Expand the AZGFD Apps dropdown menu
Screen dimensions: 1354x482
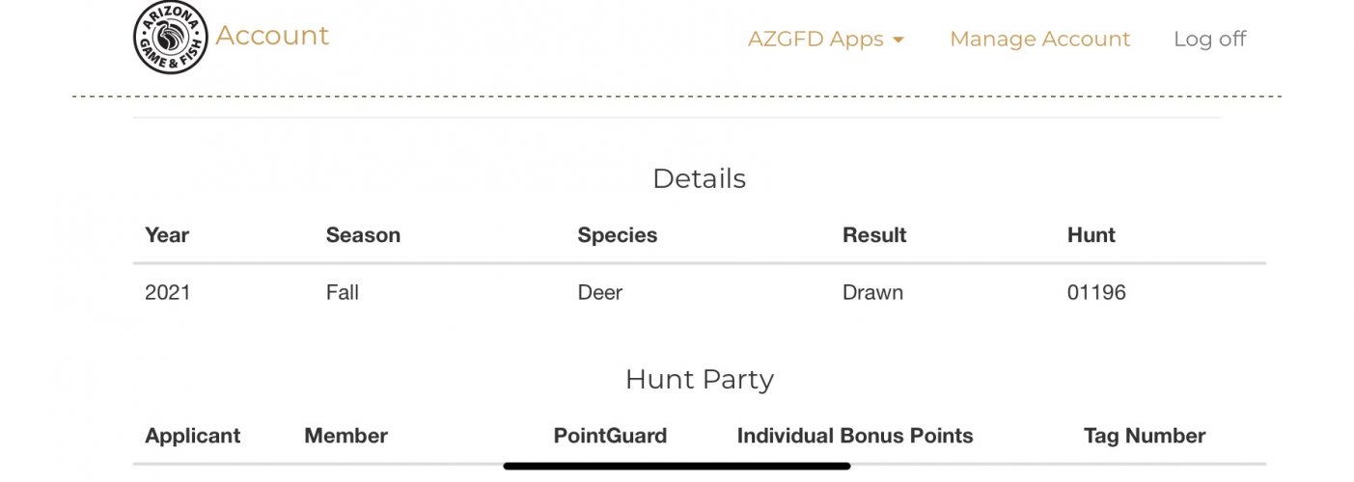815,40
